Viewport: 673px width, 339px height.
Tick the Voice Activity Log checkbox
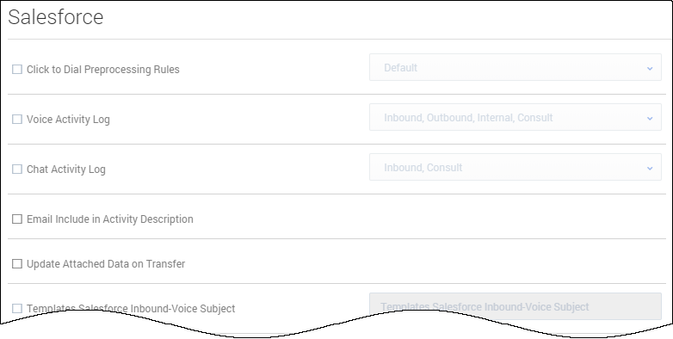click(x=17, y=120)
